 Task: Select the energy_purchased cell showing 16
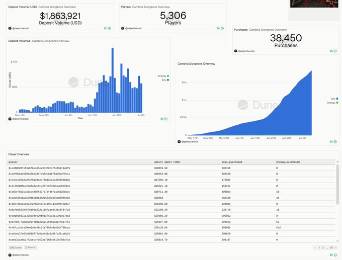click(278, 210)
